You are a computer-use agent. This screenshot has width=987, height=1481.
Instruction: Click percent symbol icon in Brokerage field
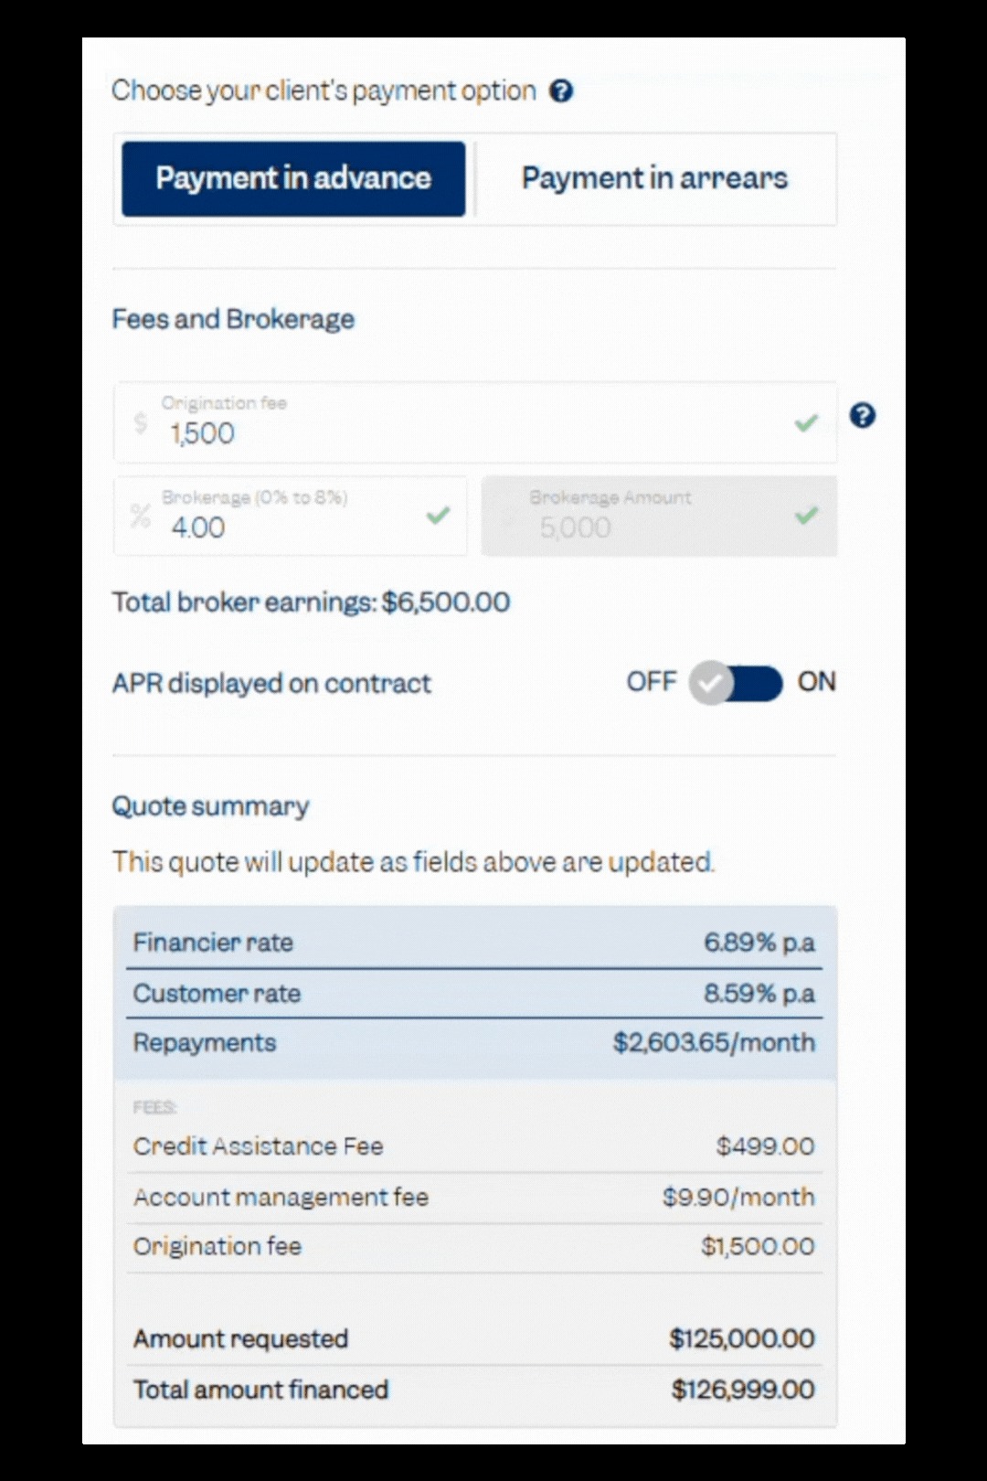click(140, 517)
